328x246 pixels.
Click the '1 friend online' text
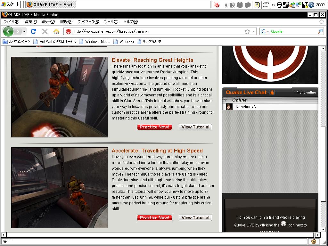(305, 93)
